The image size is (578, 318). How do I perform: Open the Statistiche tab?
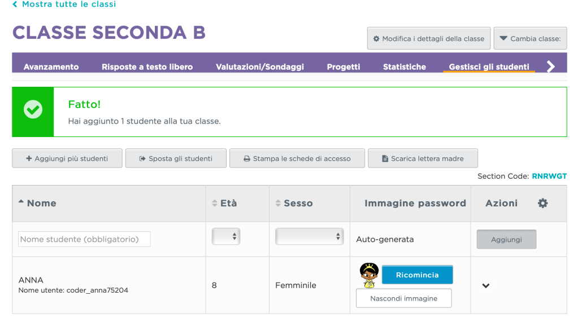[405, 67]
